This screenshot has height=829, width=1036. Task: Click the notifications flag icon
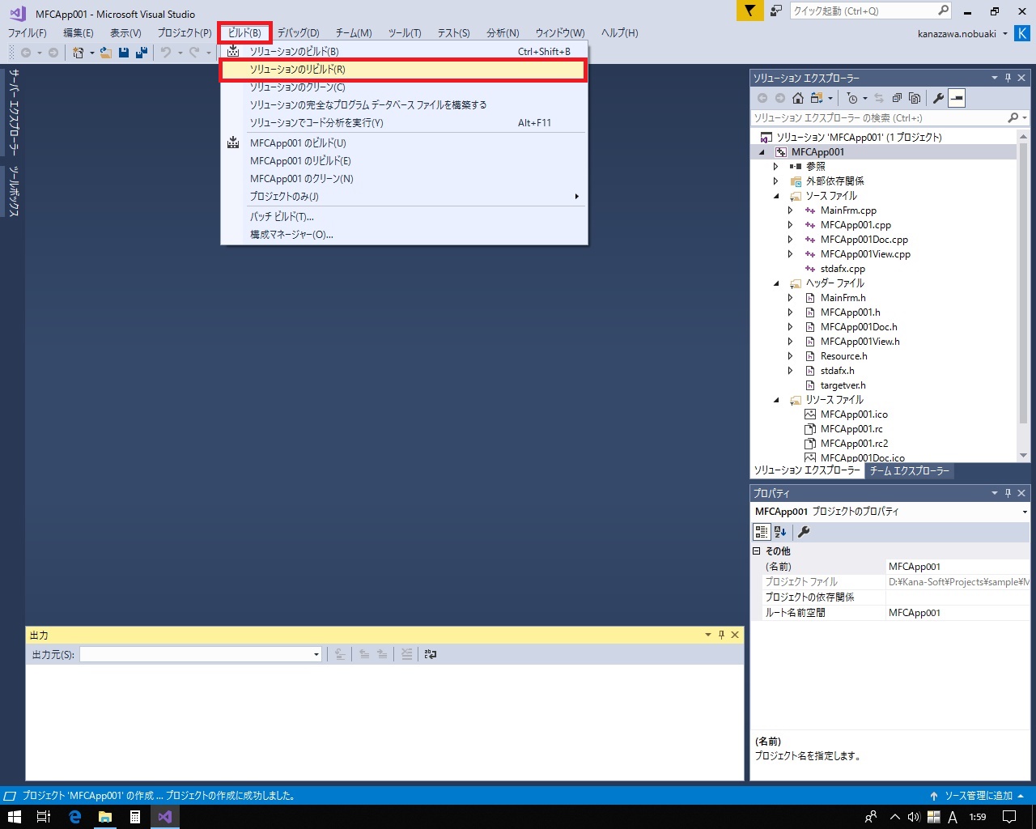(x=750, y=11)
